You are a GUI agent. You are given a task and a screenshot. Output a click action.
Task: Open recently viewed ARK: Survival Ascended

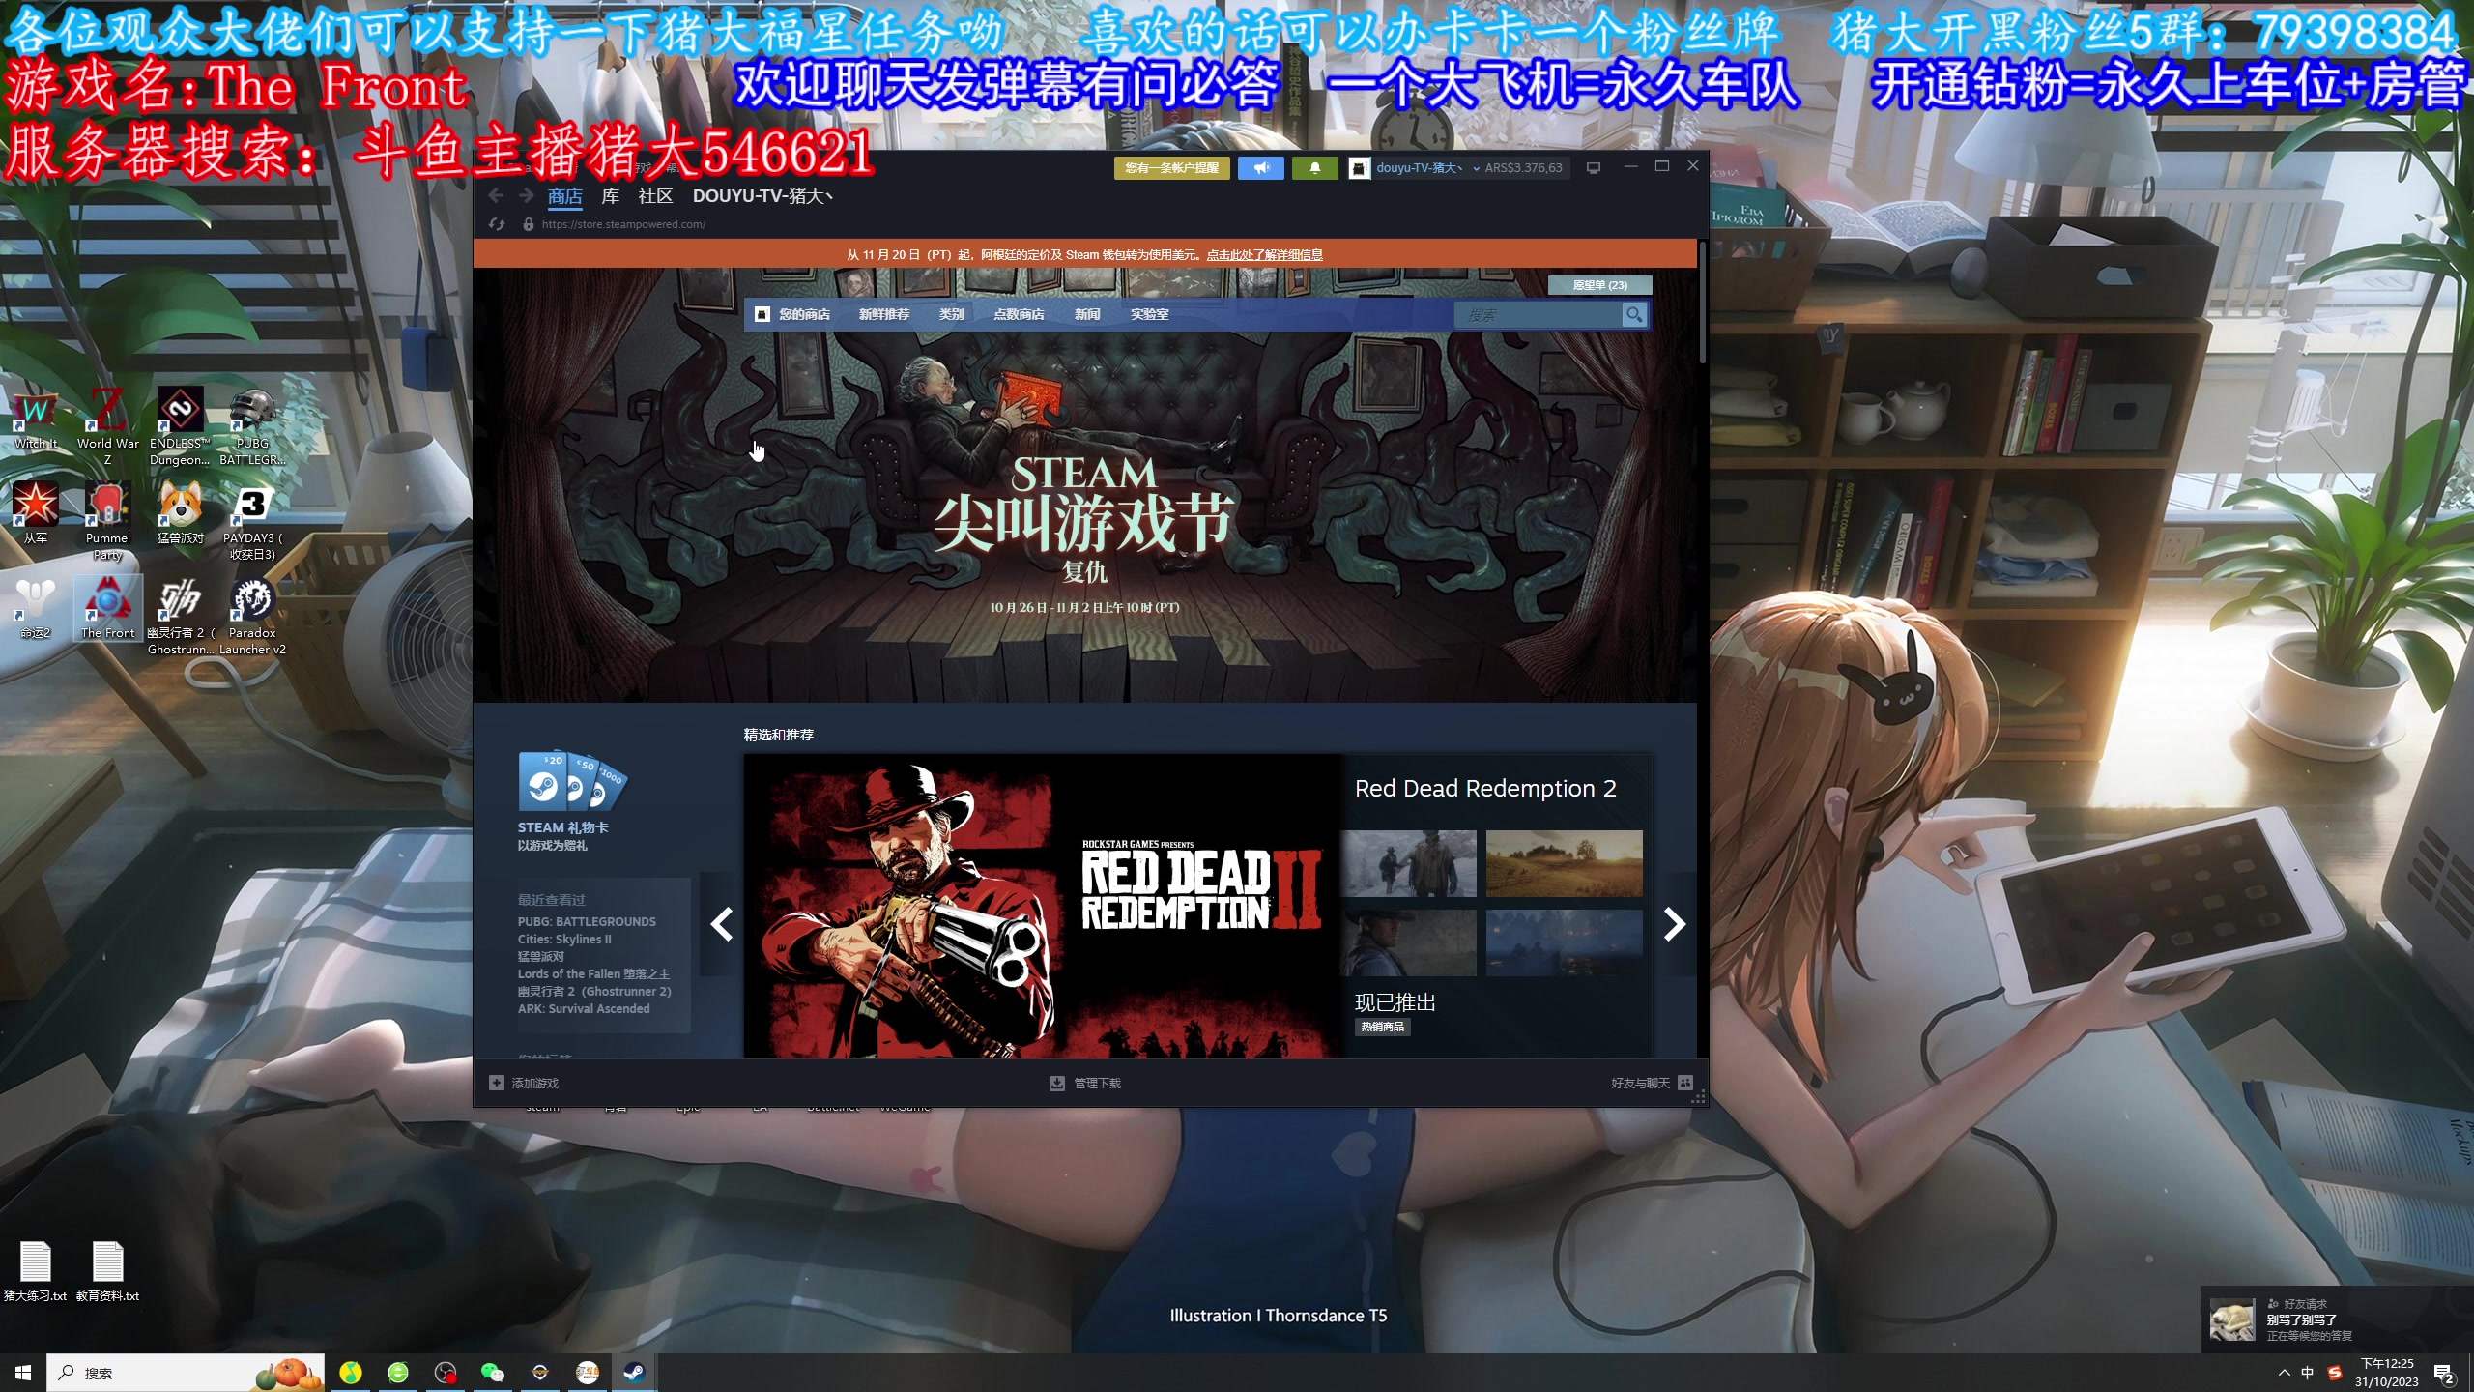coord(584,1009)
